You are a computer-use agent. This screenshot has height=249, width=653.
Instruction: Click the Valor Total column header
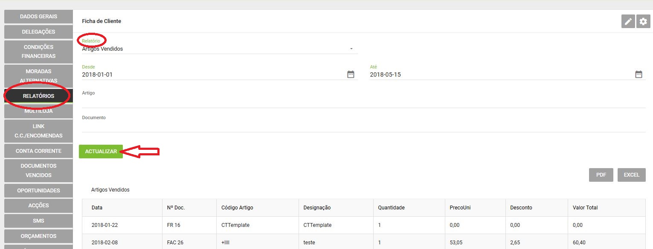(x=585, y=208)
